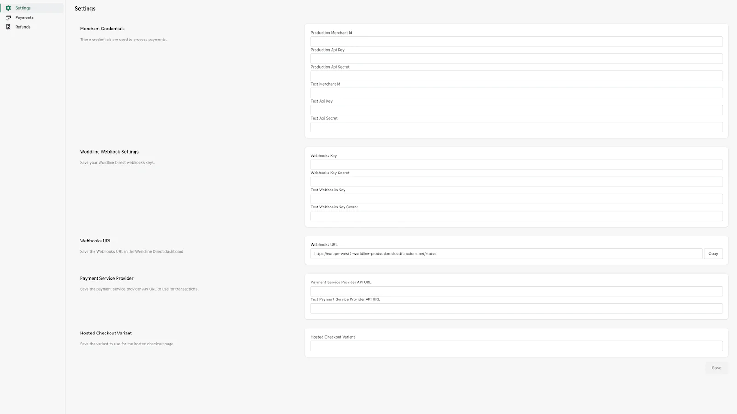Copy the Webhooks URL
This screenshot has height=414, width=737.
tap(713, 253)
